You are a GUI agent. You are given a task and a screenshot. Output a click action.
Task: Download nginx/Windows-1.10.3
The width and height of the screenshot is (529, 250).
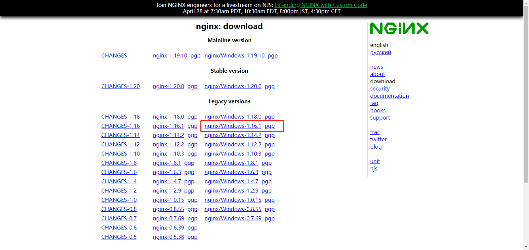233,154
